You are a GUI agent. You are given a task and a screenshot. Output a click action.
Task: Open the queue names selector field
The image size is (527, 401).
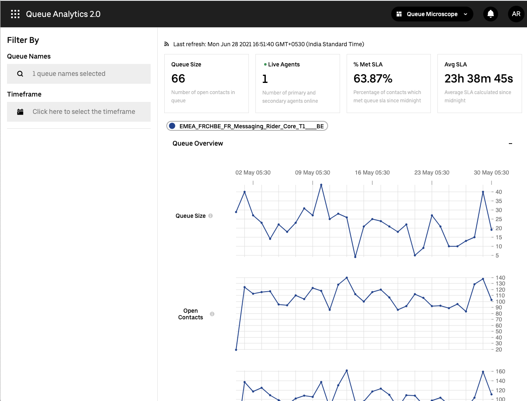pyautogui.click(x=79, y=74)
